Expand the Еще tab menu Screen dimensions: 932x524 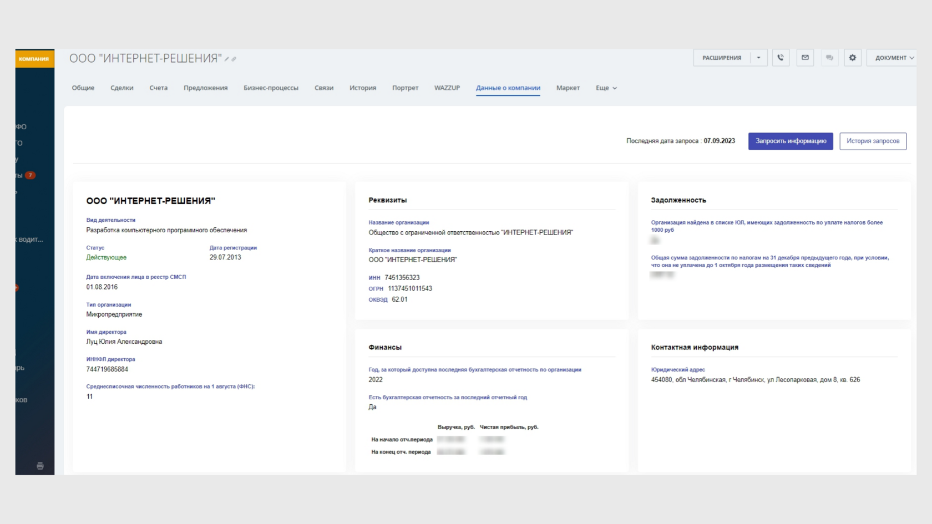pyautogui.click(x=606, y=88)
